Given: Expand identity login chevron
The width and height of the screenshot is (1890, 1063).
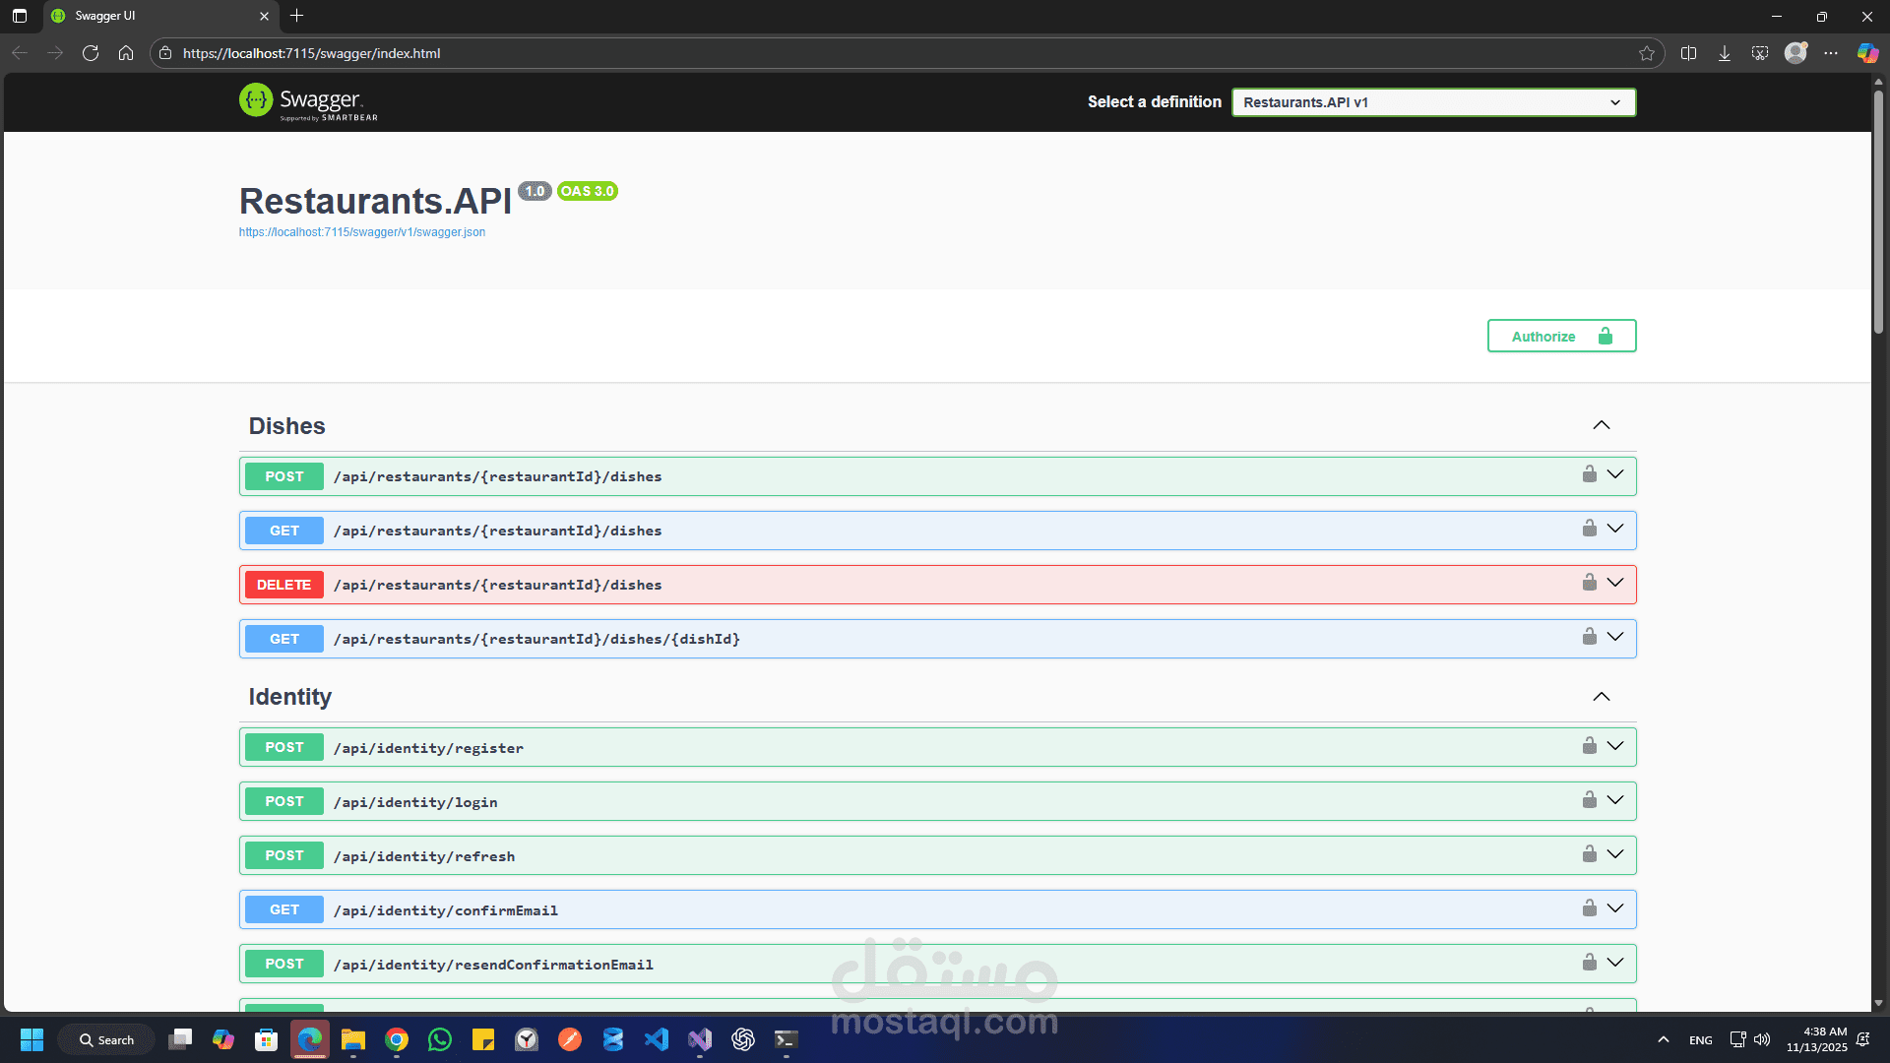Looking at the screenshot, I should point(1615,800).
